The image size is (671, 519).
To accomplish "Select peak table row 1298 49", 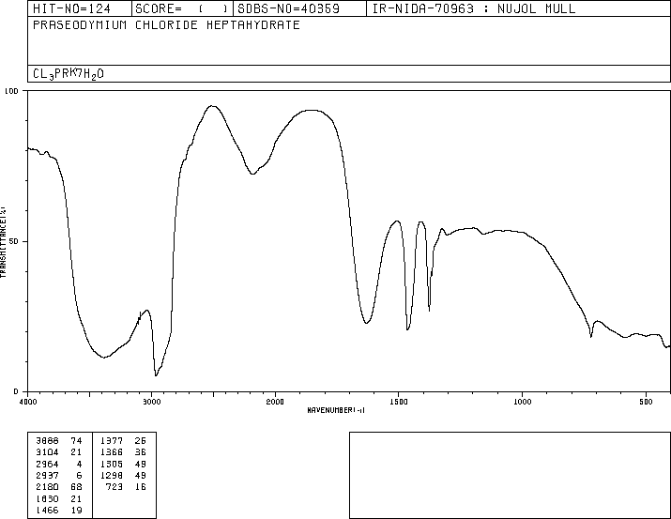I will [124, 475].
